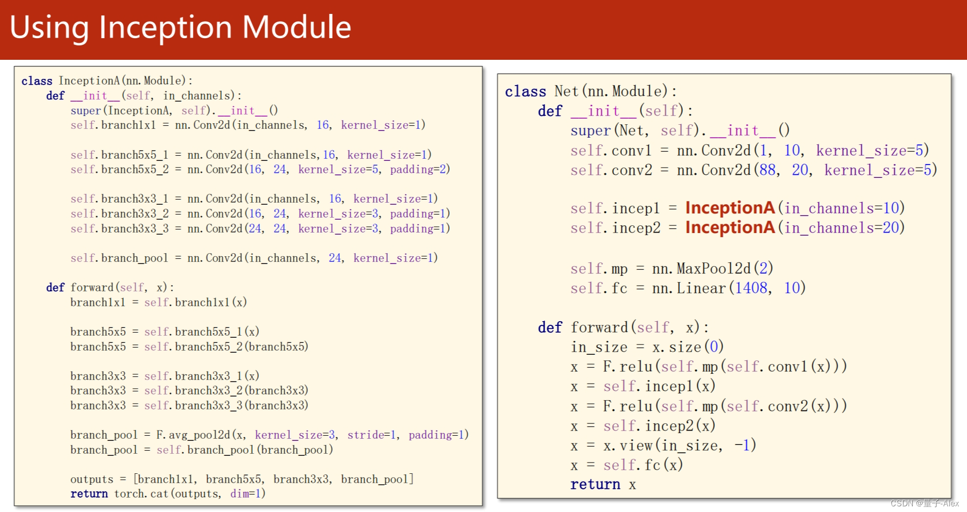Click the 'x = self.fc(x)' line
The height and width of the screenshot is (512, 967).
[x=627, y=465]
